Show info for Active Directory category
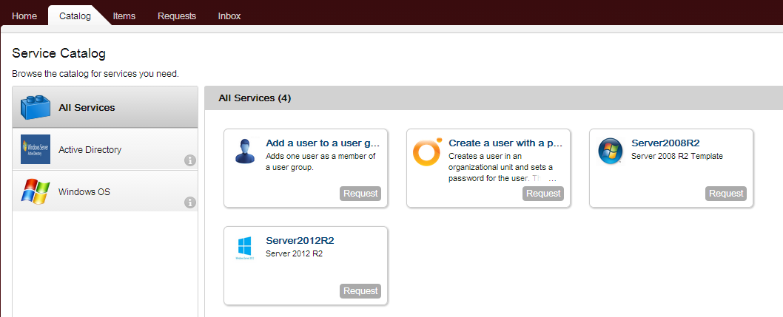The image size is (783, 317). click(189, 160)
